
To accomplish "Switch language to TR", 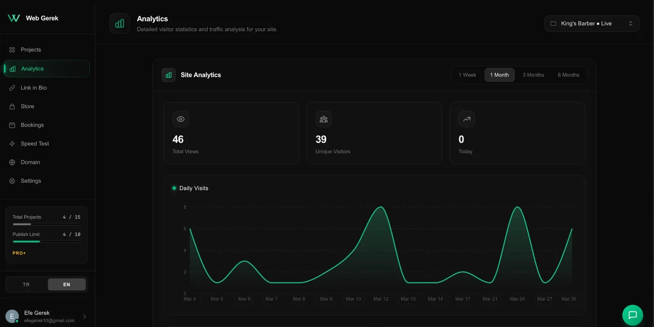I will point(26,284).
